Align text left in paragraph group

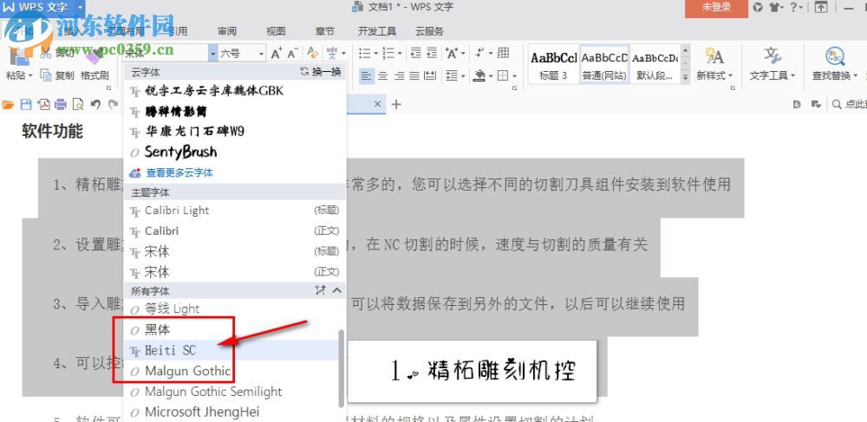[x=366, y=75]
